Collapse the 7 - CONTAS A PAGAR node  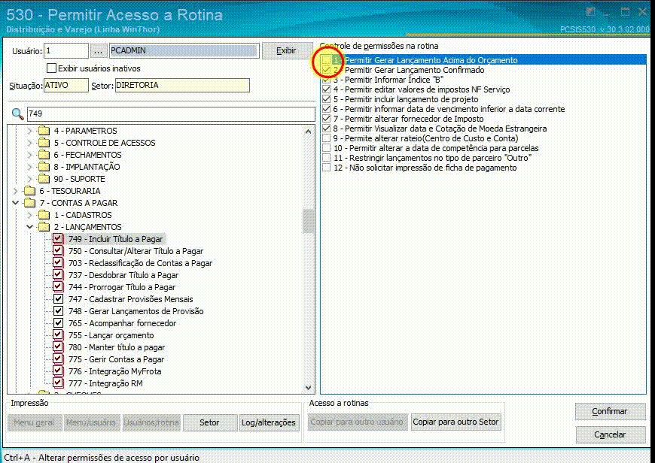point(16,203)
